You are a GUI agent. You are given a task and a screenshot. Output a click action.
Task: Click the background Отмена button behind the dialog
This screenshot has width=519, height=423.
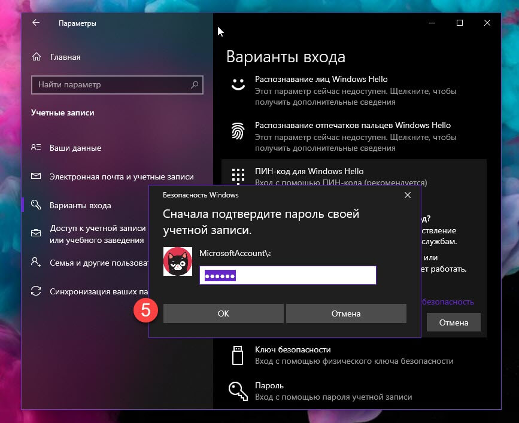(454, 322)
